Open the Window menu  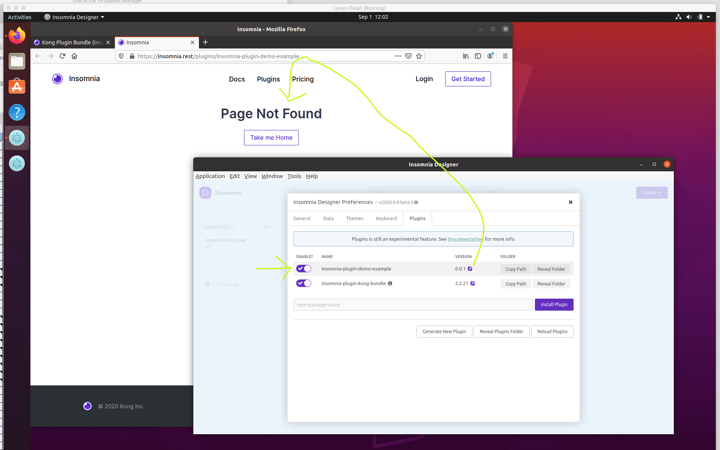click(272, 176)
